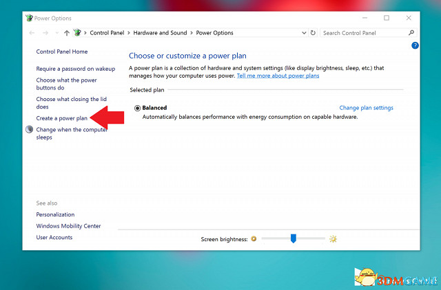Expand chevron after Control Panel breadcrumb
Image resolution: width=441 pixels, height=290 pixels.
[x=129, y=33]
